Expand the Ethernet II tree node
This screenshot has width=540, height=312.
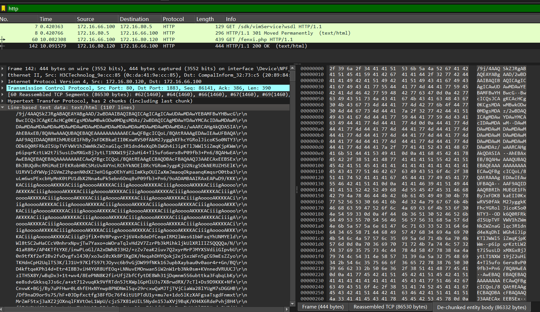tap(3, 75)
